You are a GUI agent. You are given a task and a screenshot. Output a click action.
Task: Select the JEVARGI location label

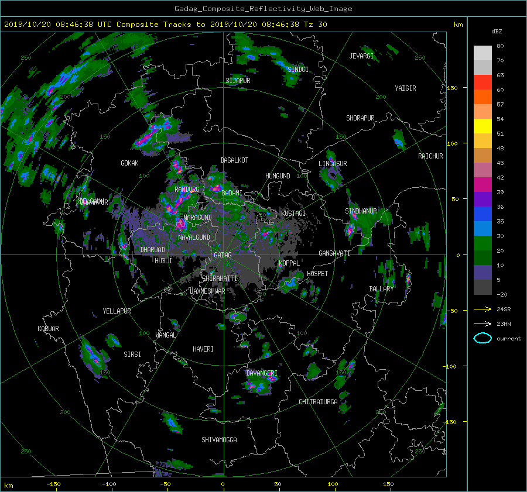(361, 56)
